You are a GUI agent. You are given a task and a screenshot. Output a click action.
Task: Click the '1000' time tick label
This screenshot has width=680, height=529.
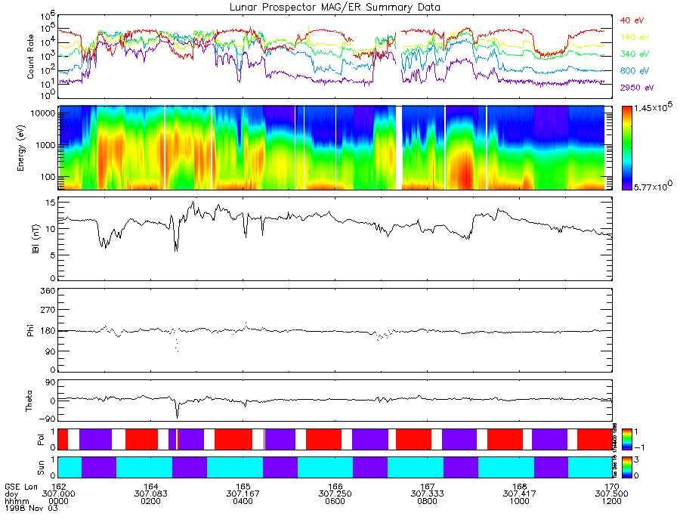(520, 501)
